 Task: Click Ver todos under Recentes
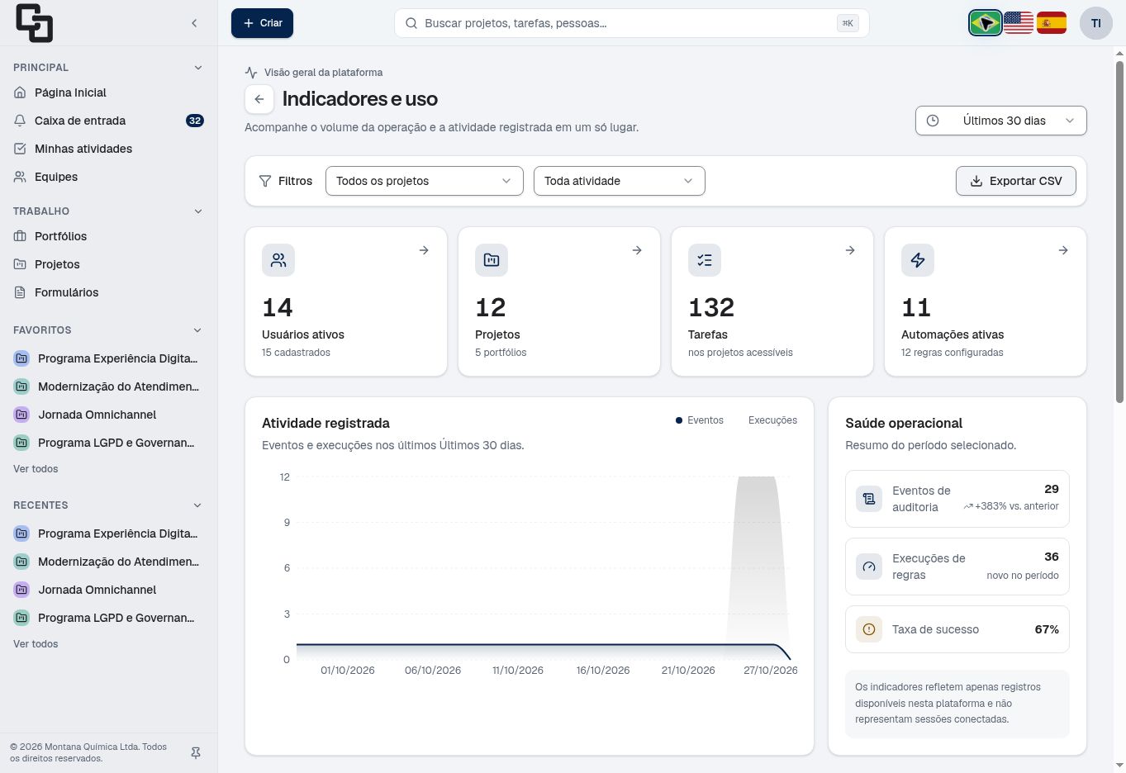pyautogui.click(x=36, y=644)
